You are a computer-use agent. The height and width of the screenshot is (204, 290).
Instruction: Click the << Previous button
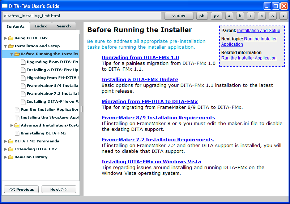click(x=21, y=189)
